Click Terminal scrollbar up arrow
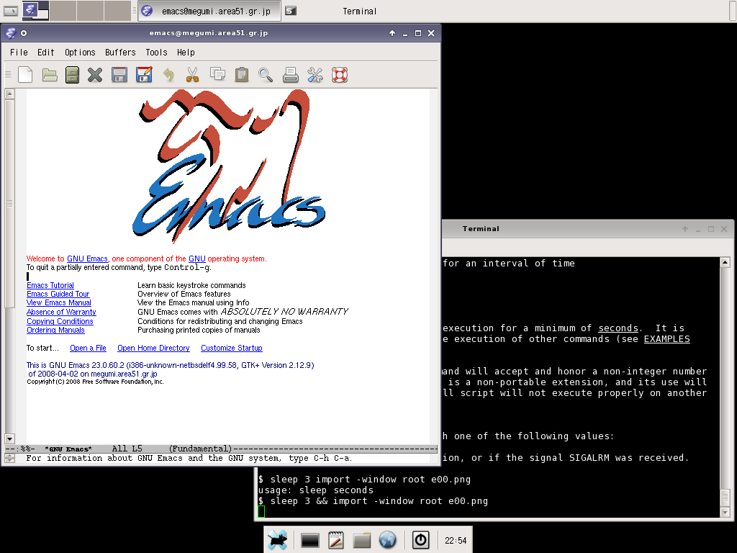This screenshot has width=737, height=553. click(x=725, y=262)
